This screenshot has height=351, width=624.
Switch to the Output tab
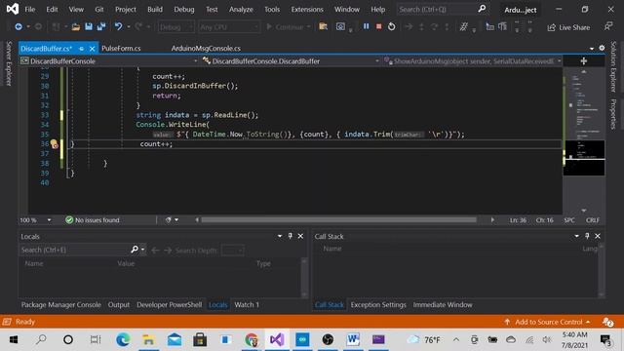119,305
